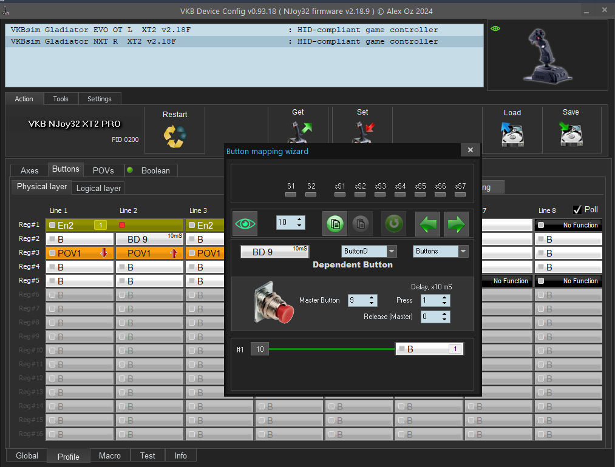Go to next button with green right arrow

tap(456, 224)
